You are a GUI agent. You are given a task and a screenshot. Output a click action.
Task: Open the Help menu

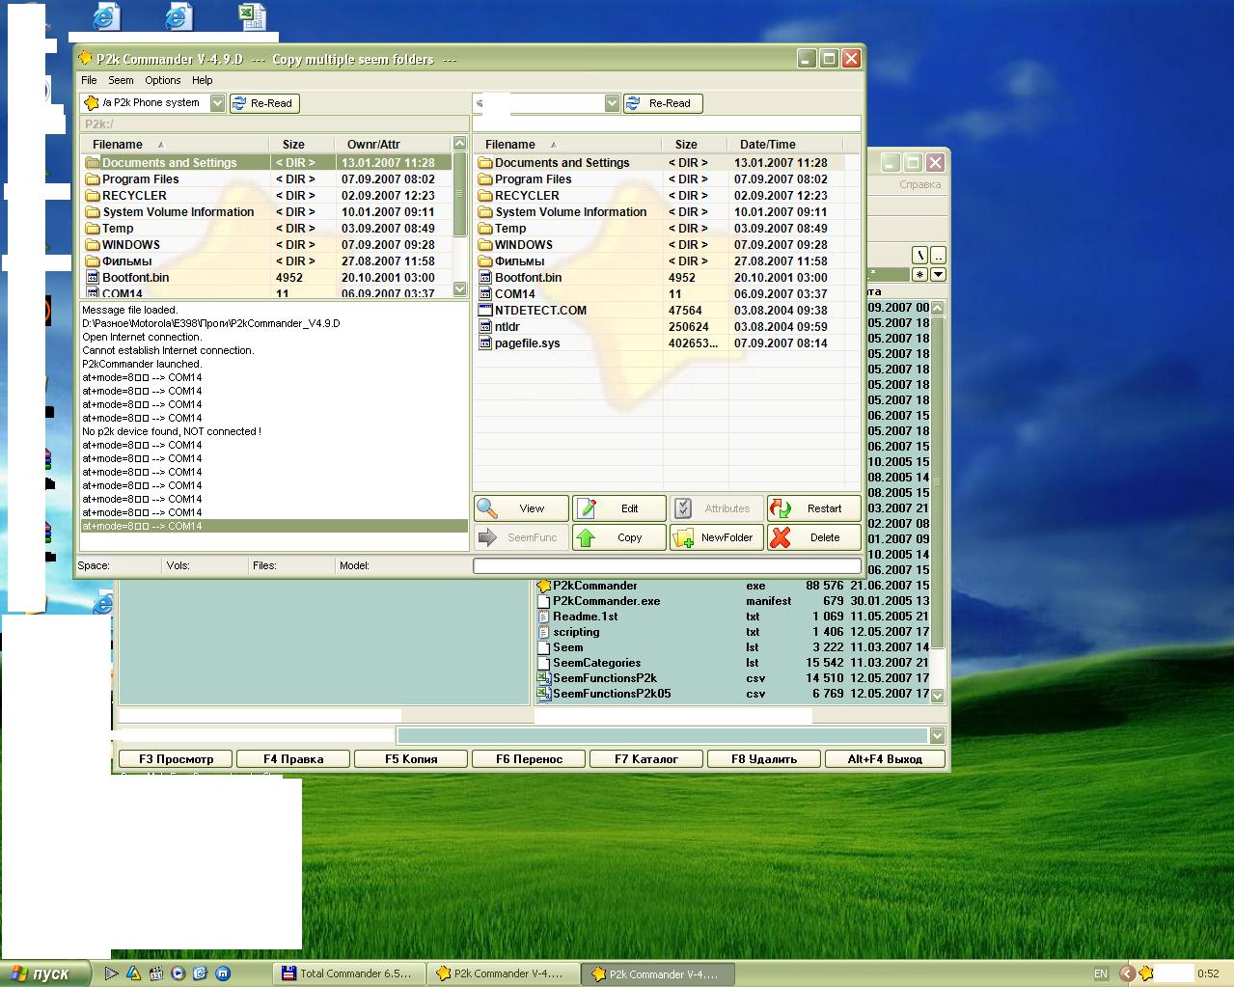click(202, 80)
